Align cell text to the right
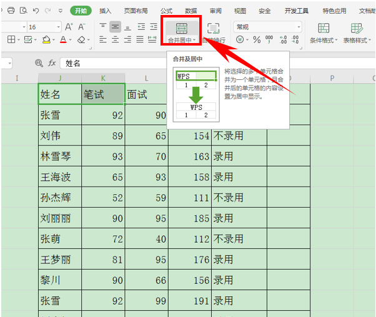 pyautogui.click(x=128, y=39)
